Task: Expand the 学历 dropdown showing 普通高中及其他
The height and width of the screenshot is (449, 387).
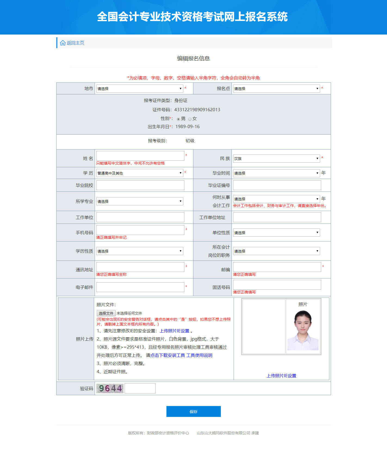Action: (140, 173)
